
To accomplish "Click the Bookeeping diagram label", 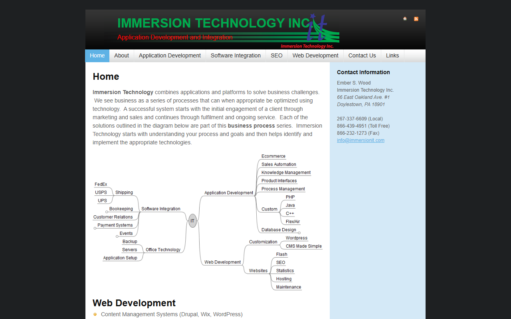I will [121, 209].
